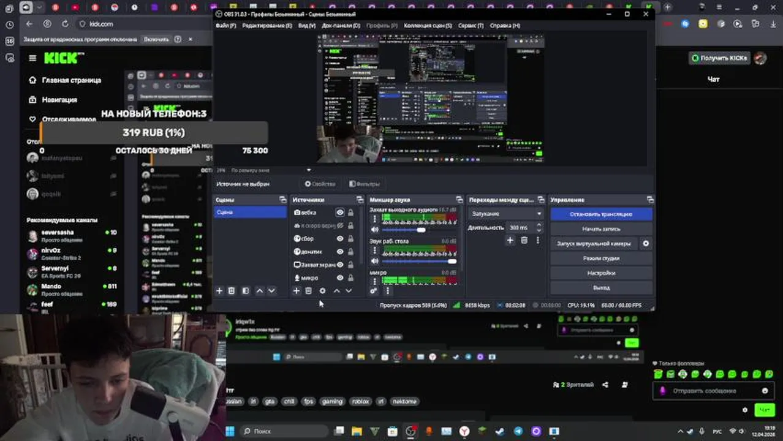Move the scene up with the arrow icon
Image resolution: width=783 pixels, height=441 pixels.
pyautogui.click(x=259, y=291)
